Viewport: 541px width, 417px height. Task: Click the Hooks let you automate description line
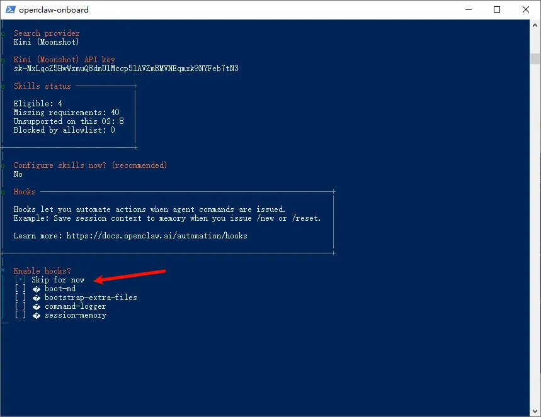[149, 209]
